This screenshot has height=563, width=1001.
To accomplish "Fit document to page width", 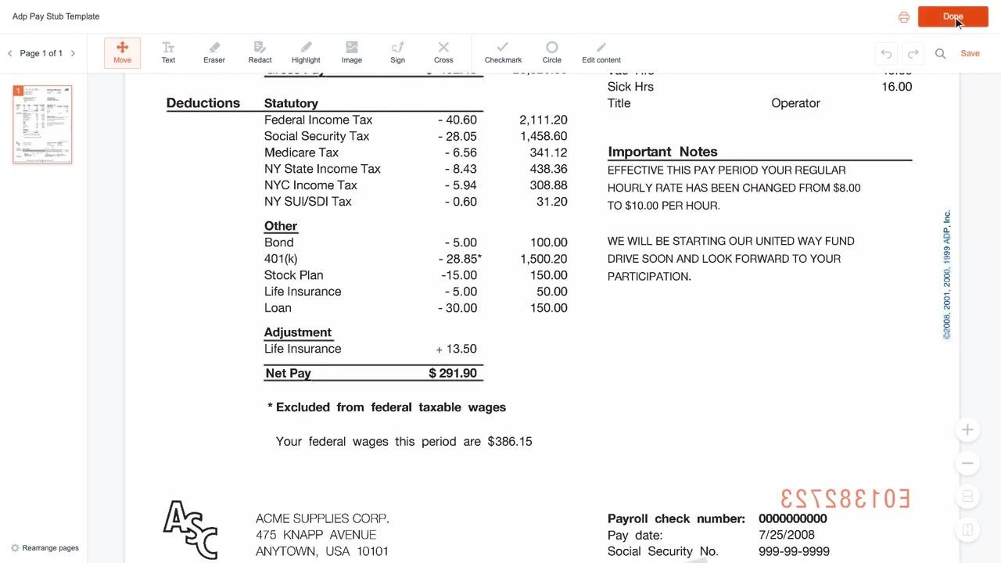I will (x=967, y=497).
